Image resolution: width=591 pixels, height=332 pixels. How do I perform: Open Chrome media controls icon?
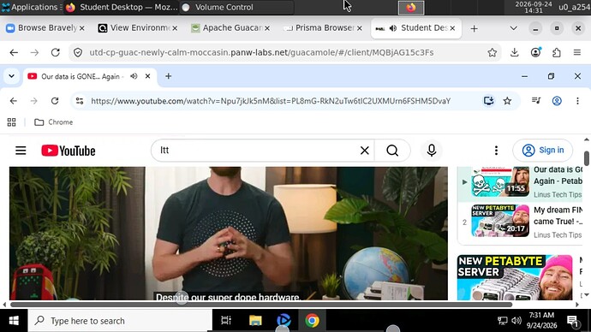(536, 100)
